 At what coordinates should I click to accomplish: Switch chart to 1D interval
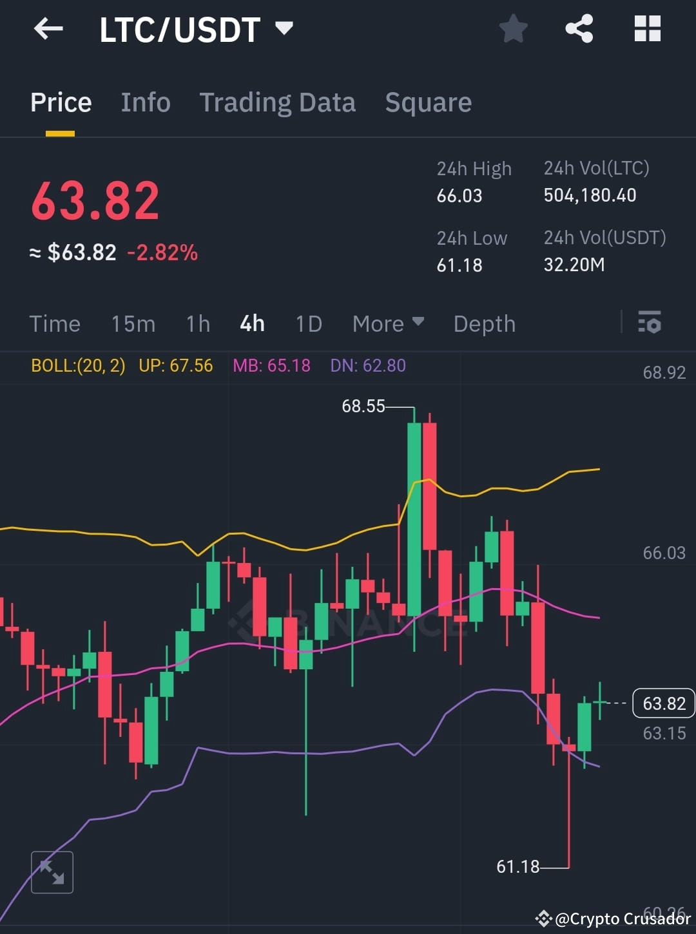click(308, 324)
